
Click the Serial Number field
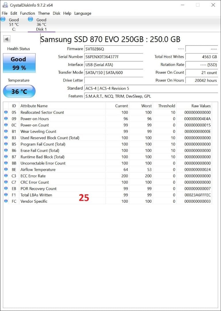tap(114, 57)
